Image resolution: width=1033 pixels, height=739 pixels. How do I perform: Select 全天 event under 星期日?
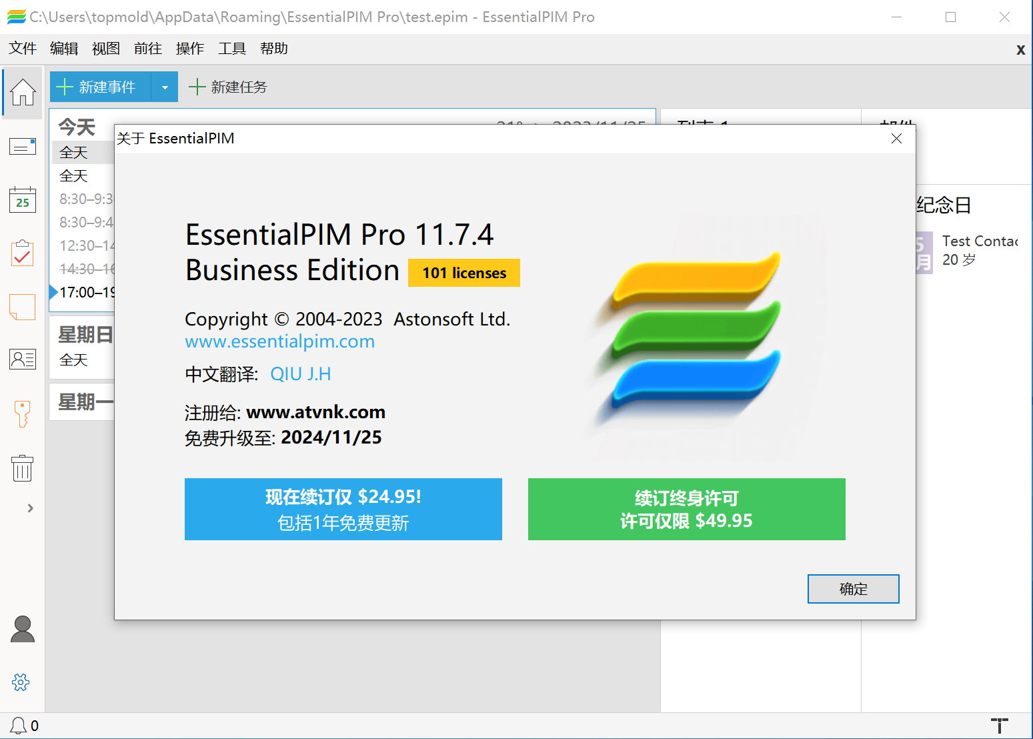coord(83,360)
